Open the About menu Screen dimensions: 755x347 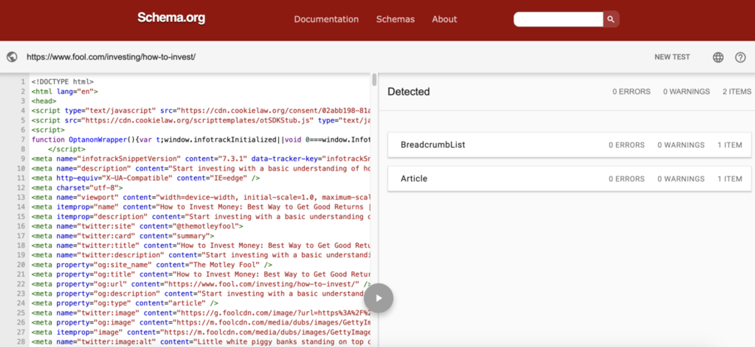[444, 19]
